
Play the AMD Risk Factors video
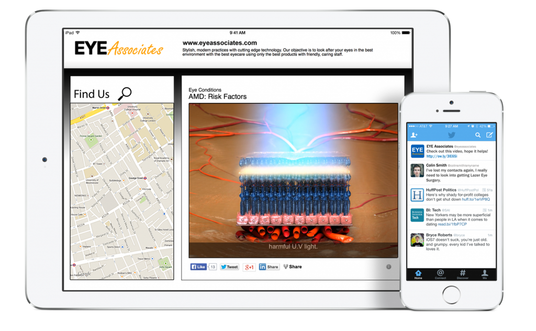coord(293,180)
